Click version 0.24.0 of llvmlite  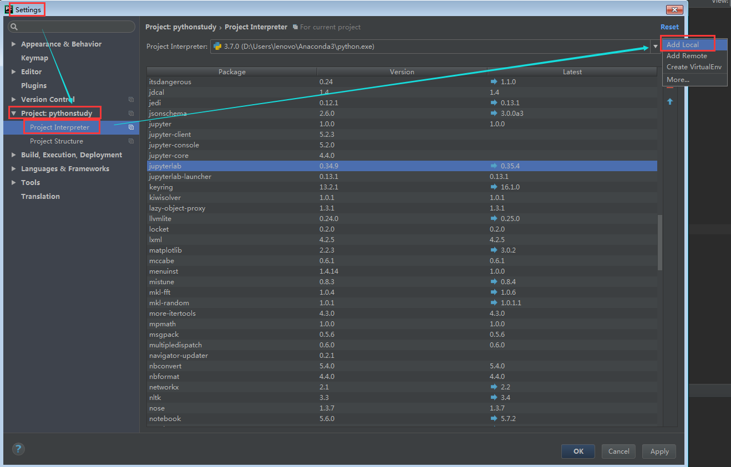[329, 218]
